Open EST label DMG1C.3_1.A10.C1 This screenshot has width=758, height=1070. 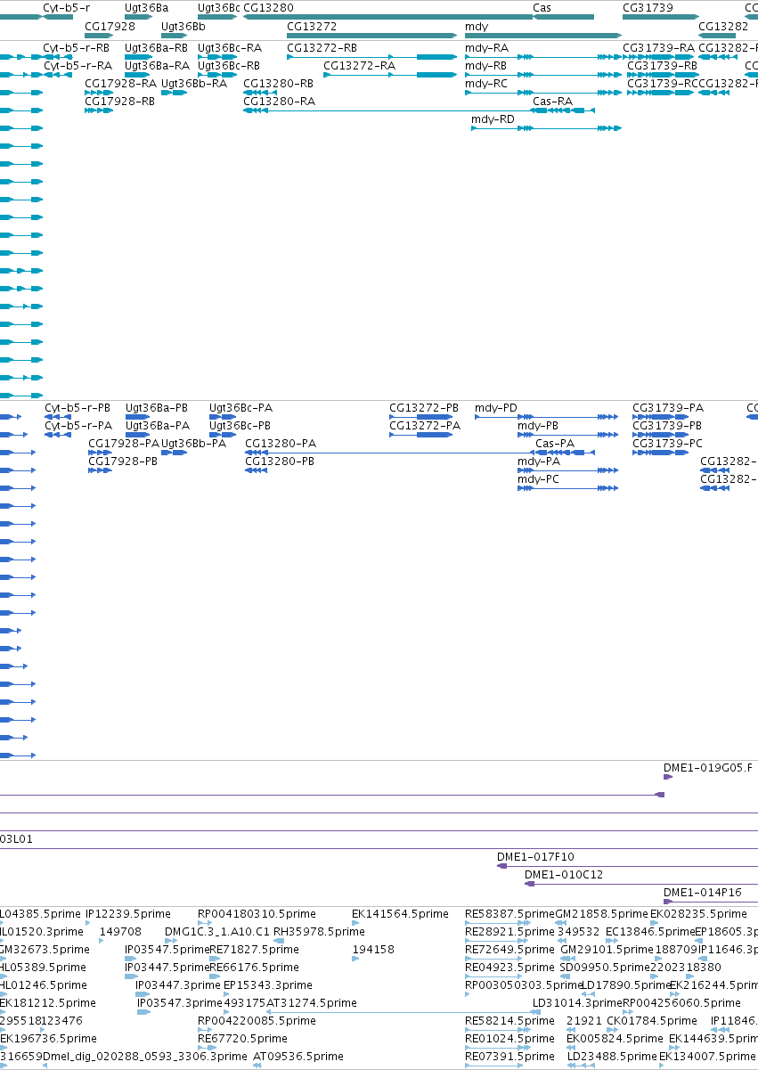click(x=216, y=931)
